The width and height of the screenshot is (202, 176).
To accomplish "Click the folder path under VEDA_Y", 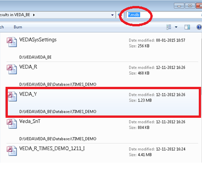I will click(x=58, y=112).
